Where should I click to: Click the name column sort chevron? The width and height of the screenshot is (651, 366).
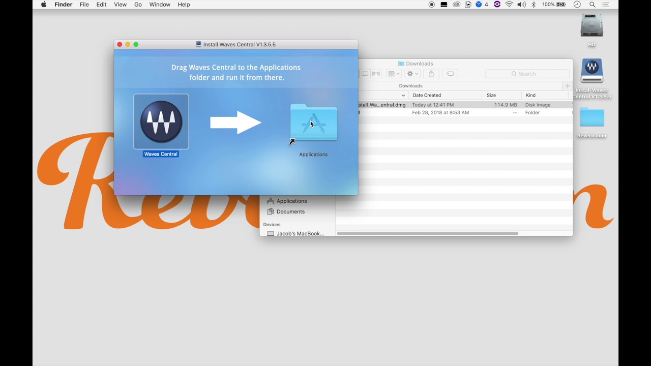tap(403, 95)
